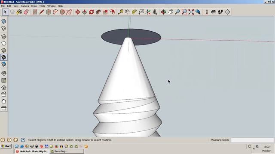Click the first round status bar icon
Screen dimensions: 275x154
pos(3,140)
